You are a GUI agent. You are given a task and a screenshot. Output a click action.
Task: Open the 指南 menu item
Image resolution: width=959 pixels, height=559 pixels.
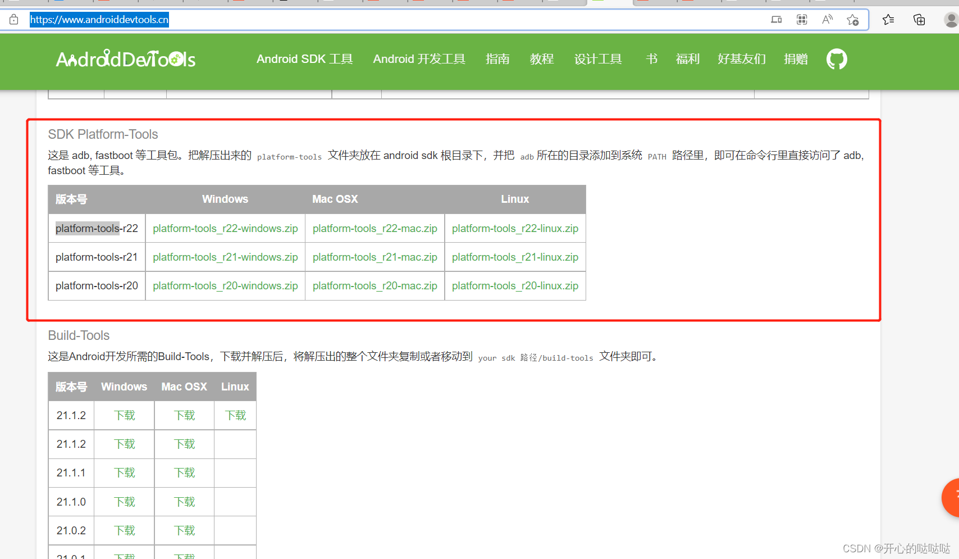pyautogui.click(x=497, y=59)
